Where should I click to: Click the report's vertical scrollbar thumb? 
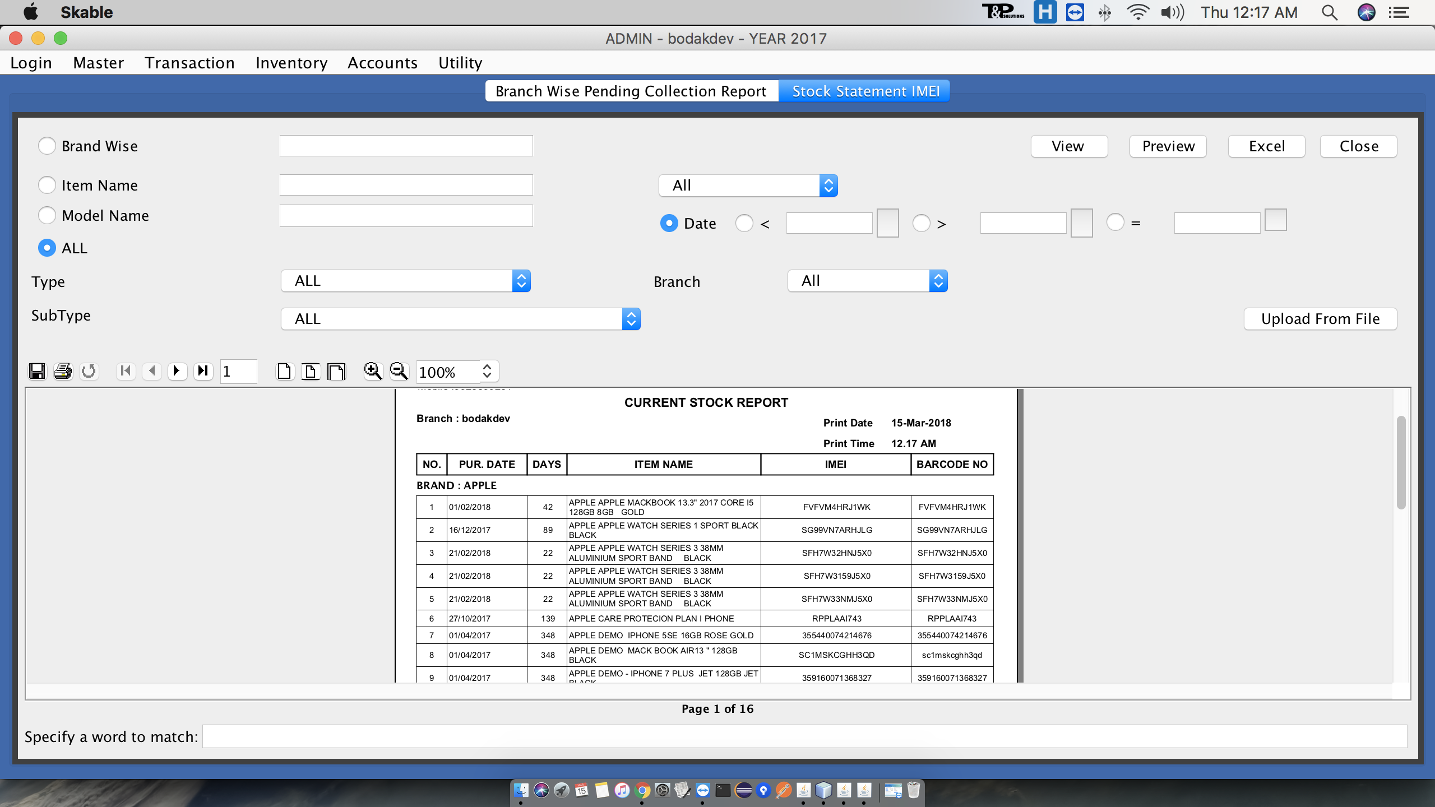tap(1401, 462)
